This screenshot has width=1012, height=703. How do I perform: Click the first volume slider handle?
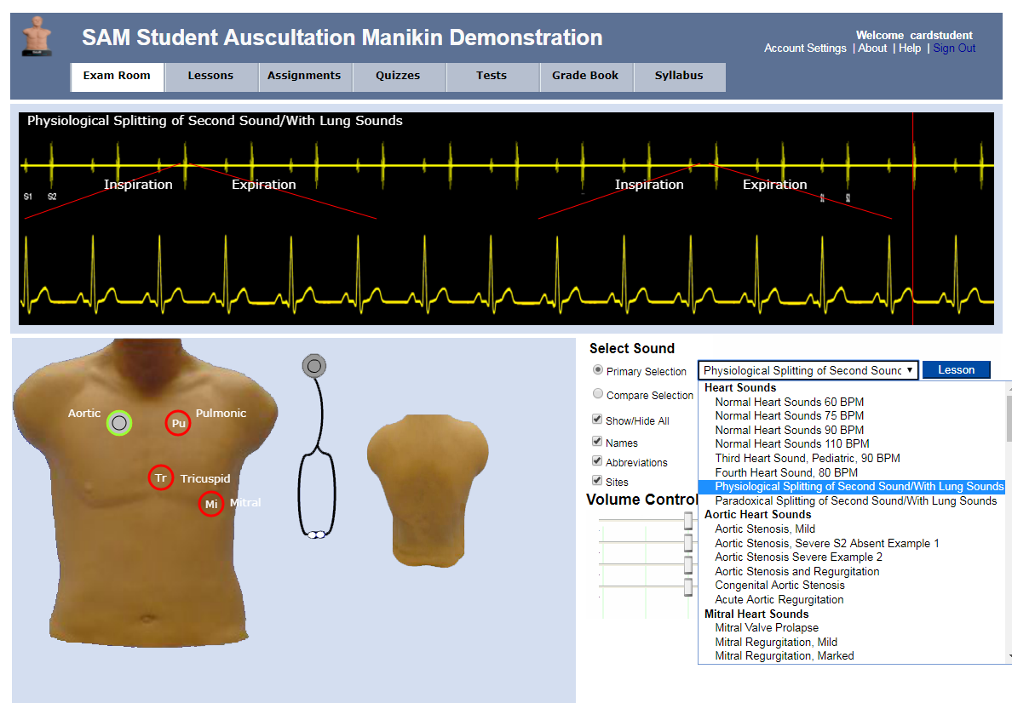(688, 521)
